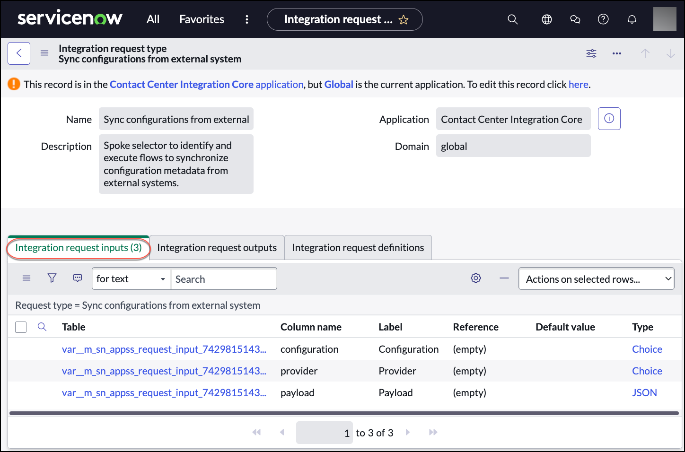
Task: Open the chat bubbles sidebar icon
Action: click(575, 19)
